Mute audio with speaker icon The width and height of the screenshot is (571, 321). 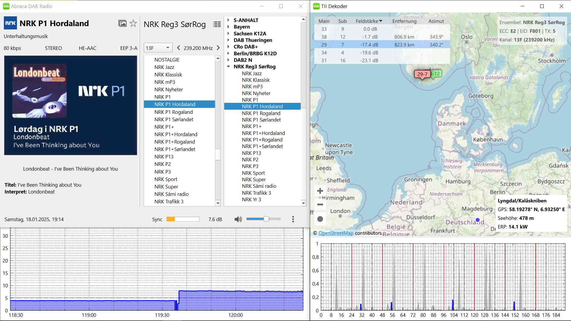pyautogui.click(x=238, y=219)
